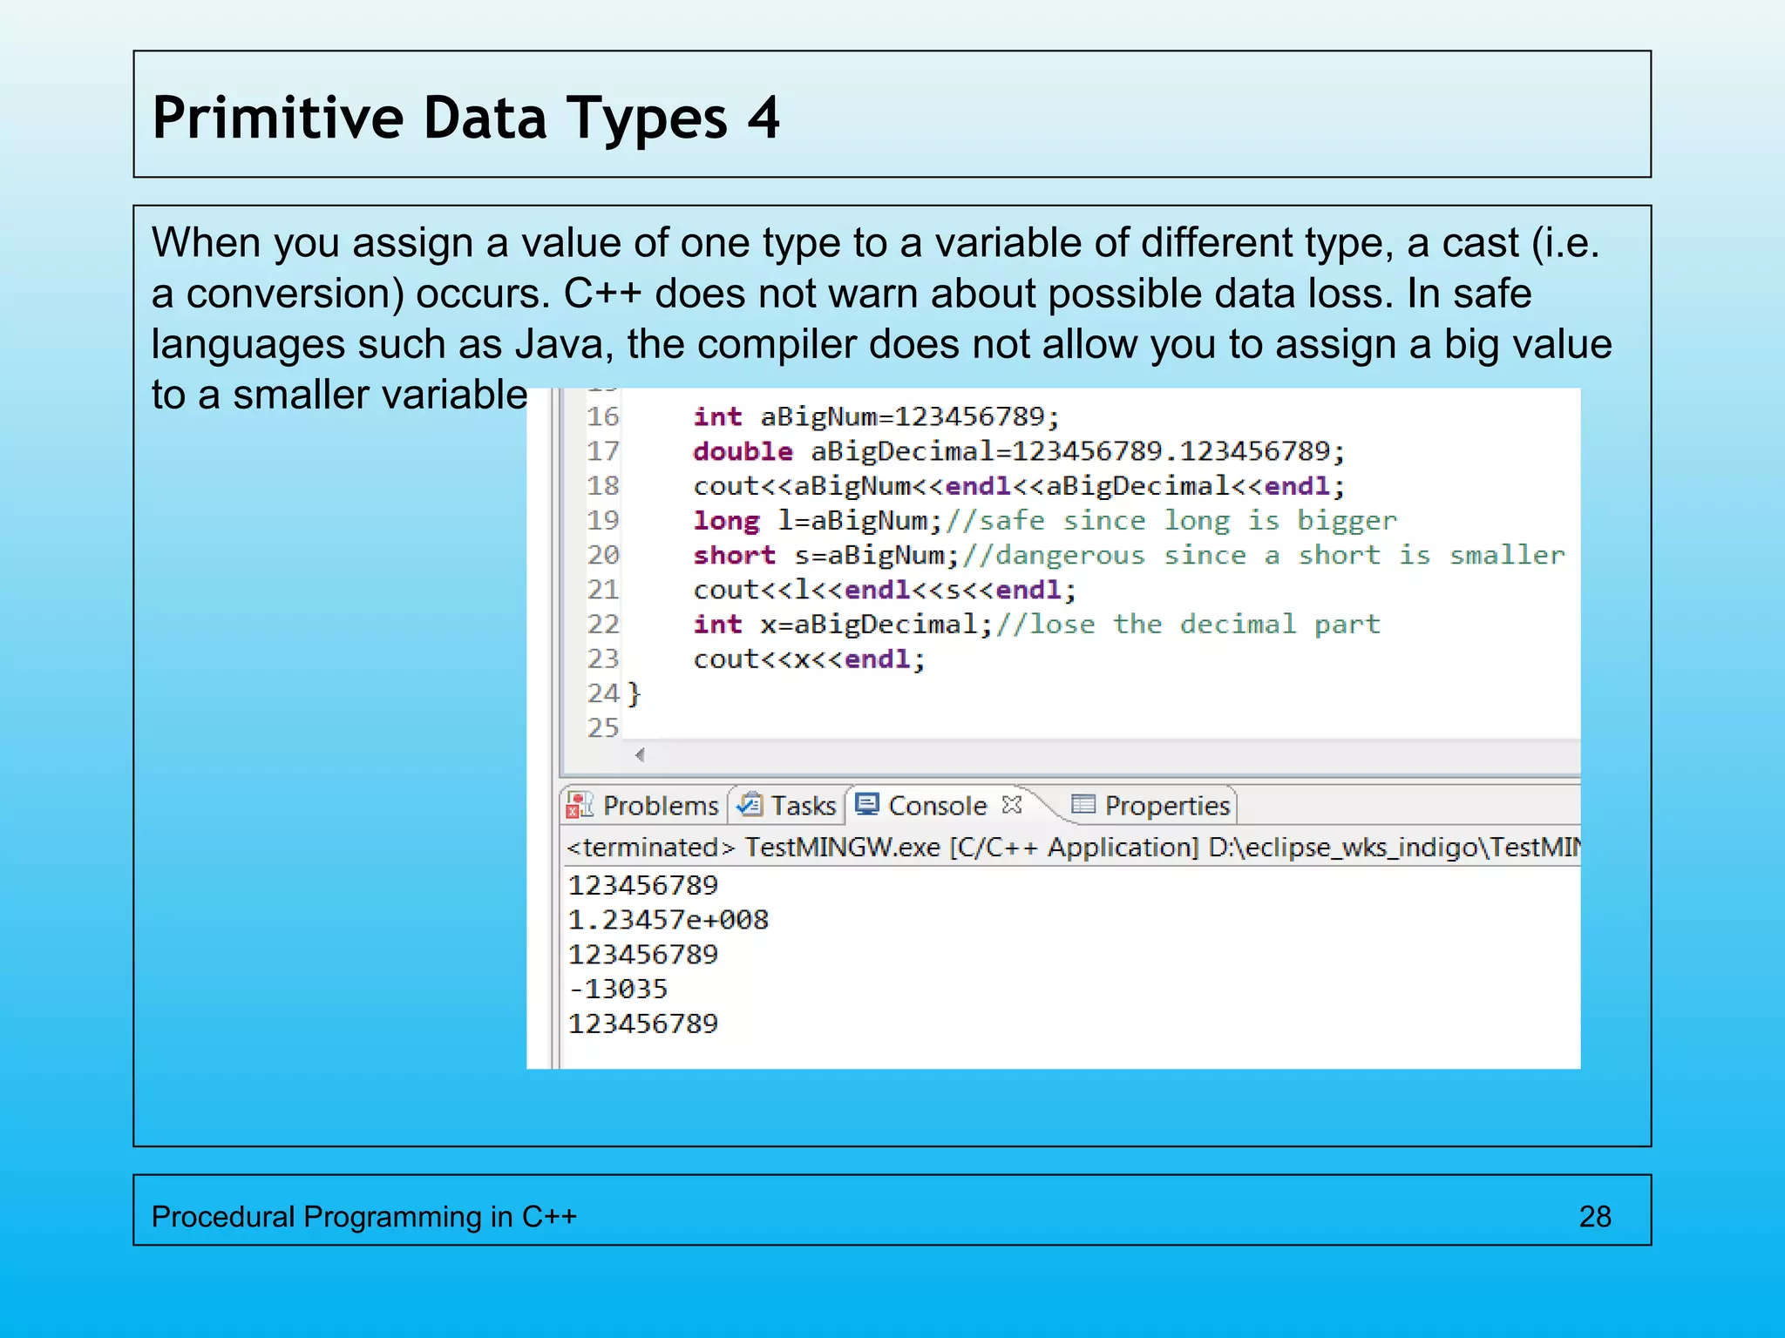Click line number 24 with closing brace
This screenshot has width=1785, height=1338.
point(614,693)
